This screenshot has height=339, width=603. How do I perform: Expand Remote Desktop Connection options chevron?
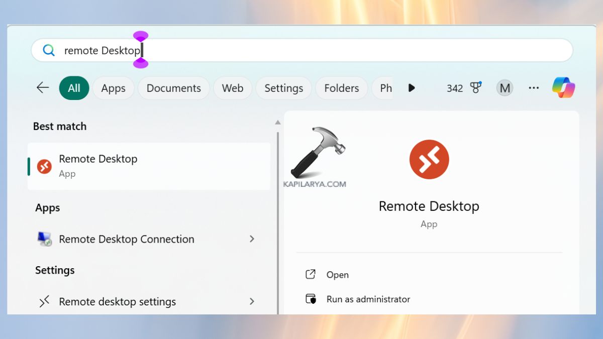[x=252, y=239]
